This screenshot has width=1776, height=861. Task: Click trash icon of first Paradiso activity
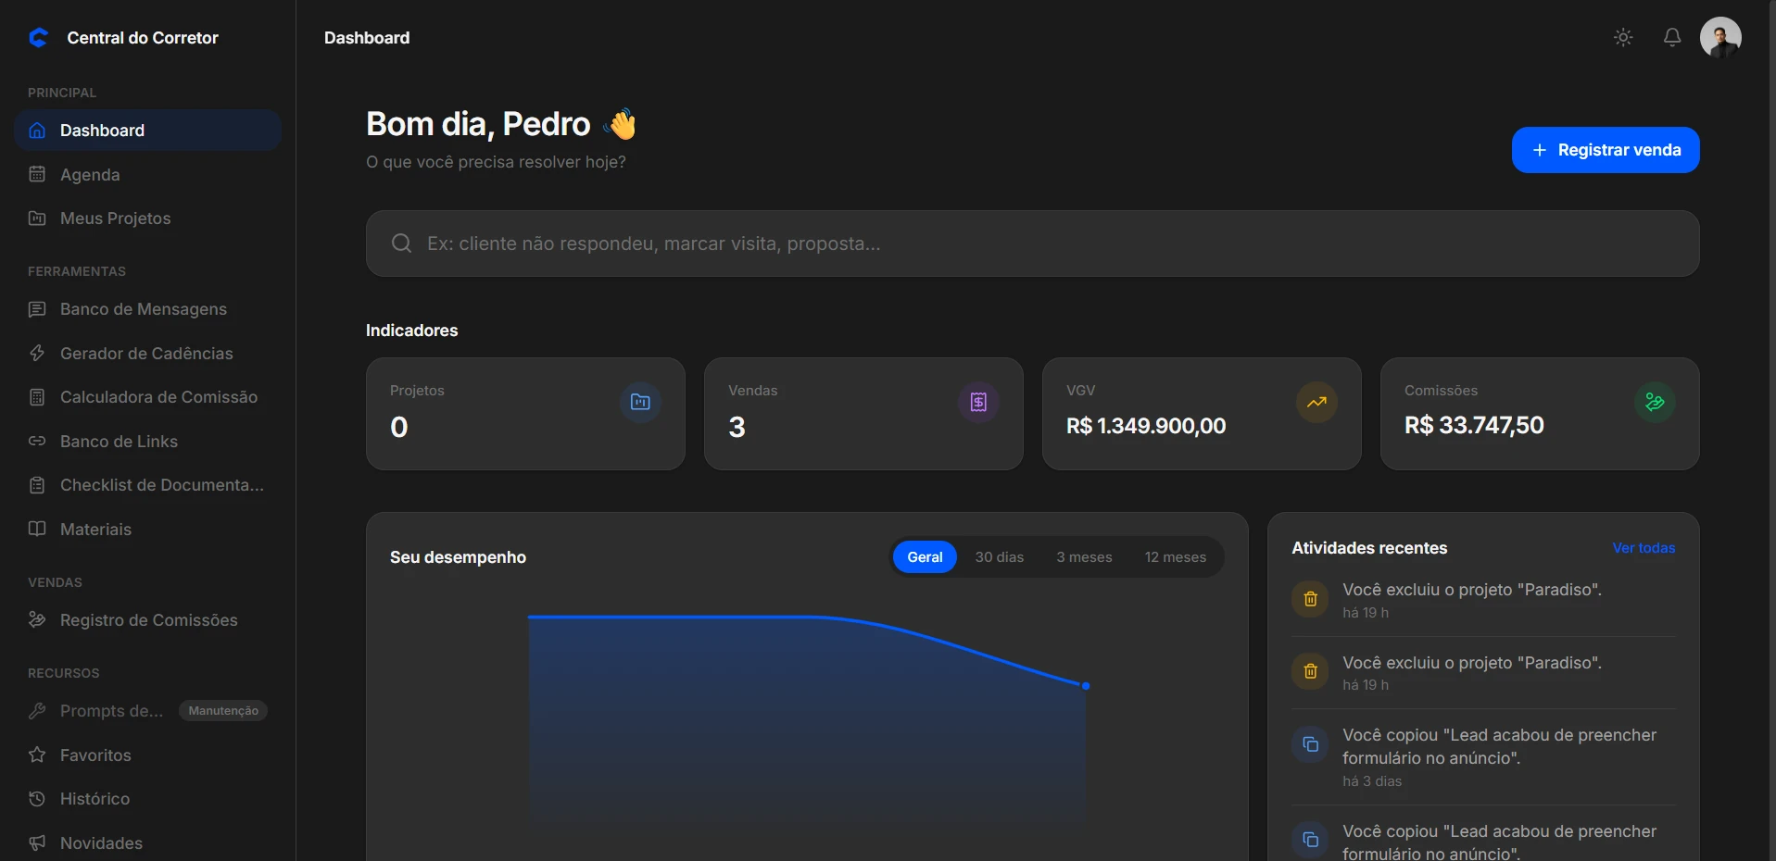coord(1310,599)
